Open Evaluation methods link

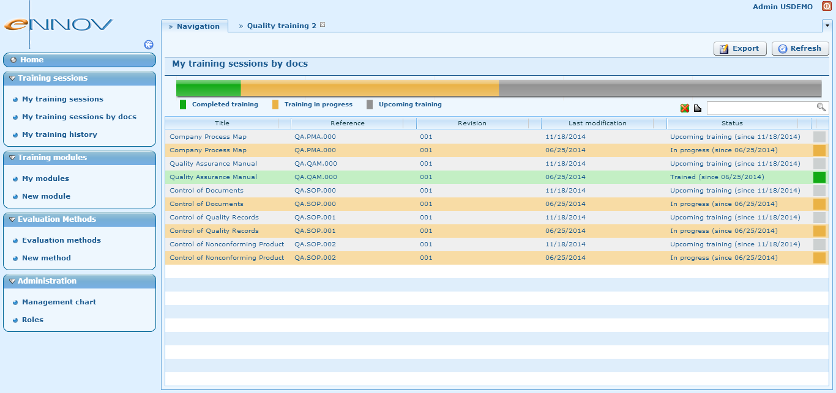(61, 240)
